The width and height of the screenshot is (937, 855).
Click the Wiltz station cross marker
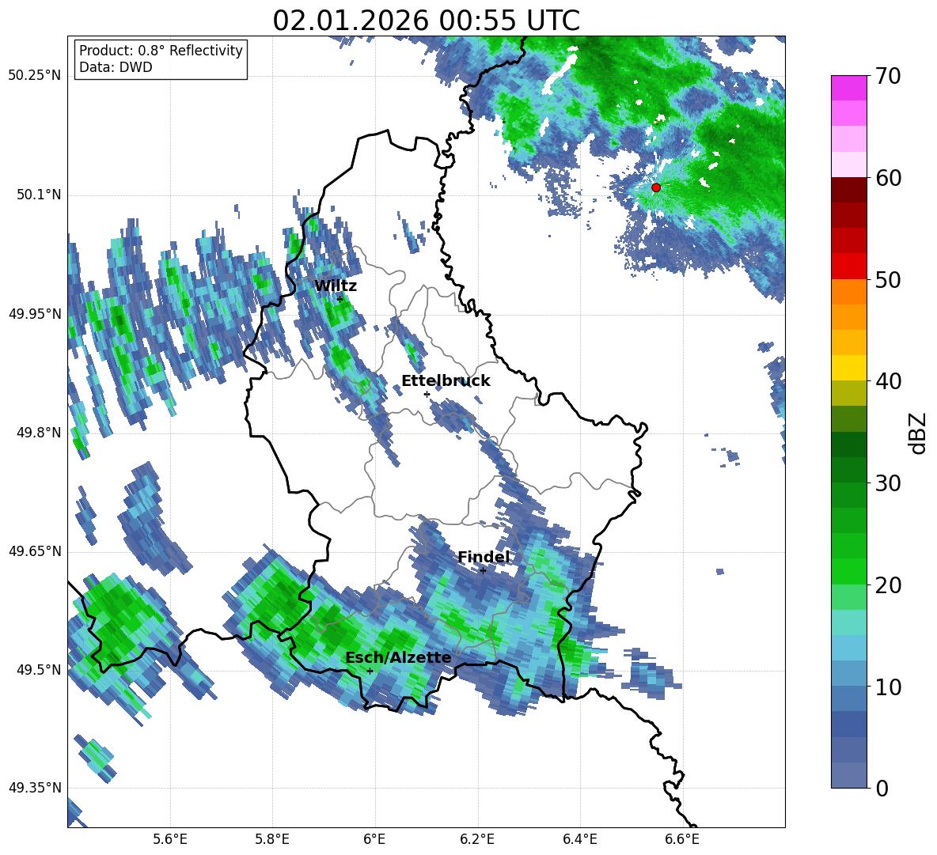340,299
